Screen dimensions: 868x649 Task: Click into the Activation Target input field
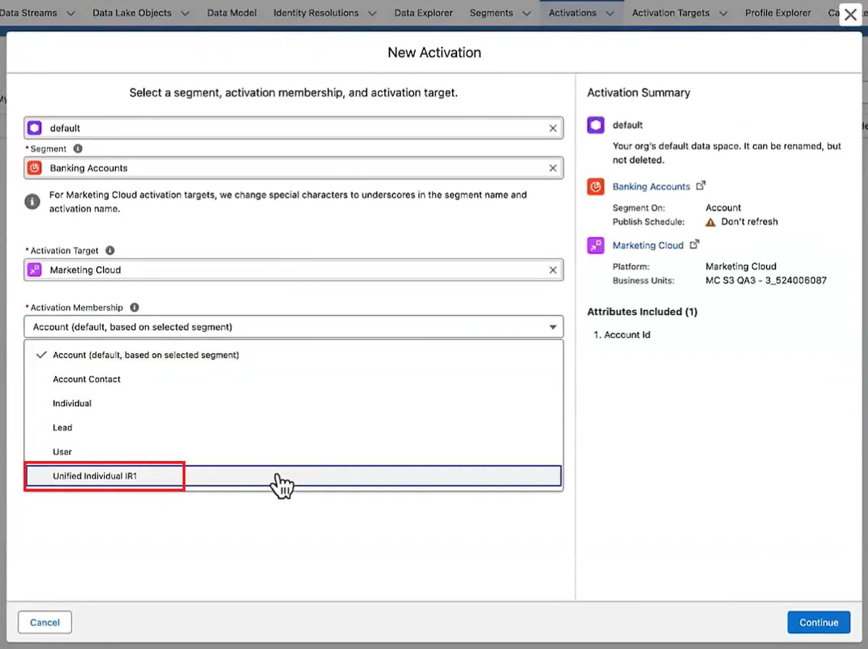[294, 270]
